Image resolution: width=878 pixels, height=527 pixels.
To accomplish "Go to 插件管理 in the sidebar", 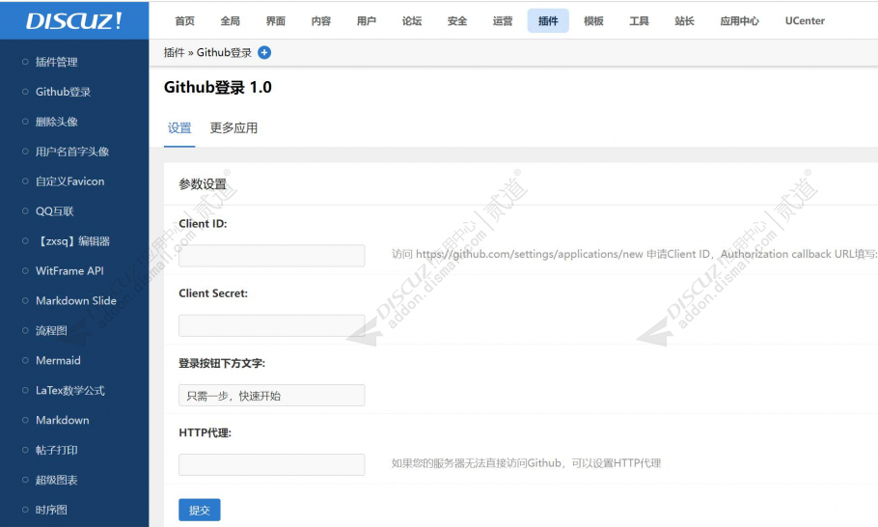I will pos(57,62).
